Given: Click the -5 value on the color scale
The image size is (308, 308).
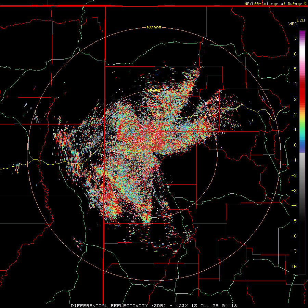Looking at the screenshot, I should point(294,221).
